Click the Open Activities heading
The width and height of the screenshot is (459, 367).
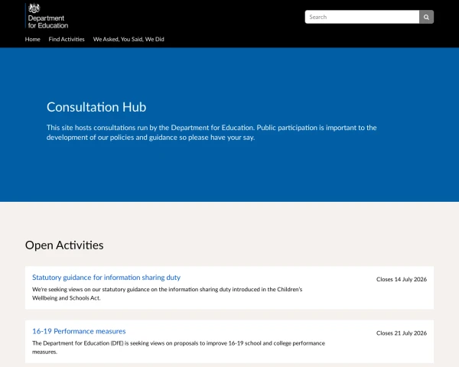coord(64,245)
